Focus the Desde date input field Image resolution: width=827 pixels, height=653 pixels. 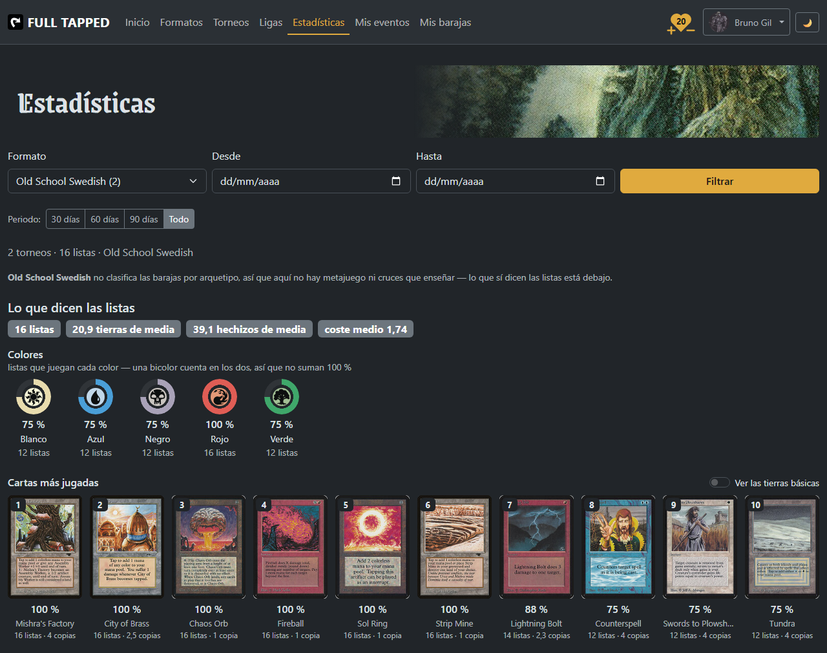tap(311, 181)
